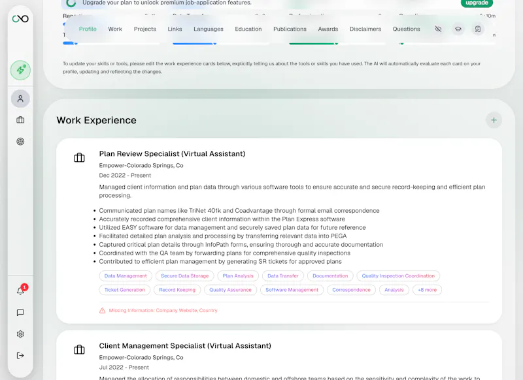523x380 pixels.
Task: Open the Awards tab
Action: [x=328, y=29]
